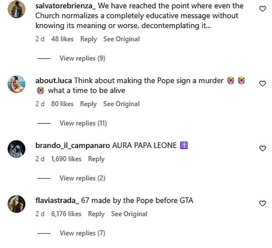
Task: Tap heart icon on about.luca's comment
Action: point(262,84)
